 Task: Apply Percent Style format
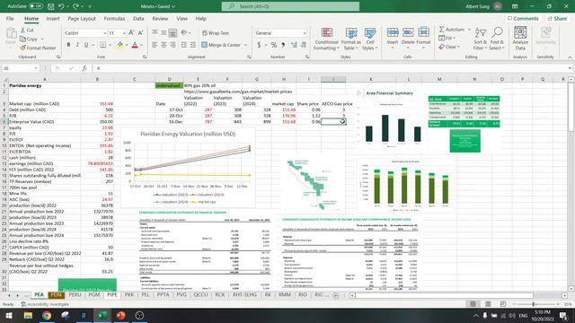tap(273, 45)
